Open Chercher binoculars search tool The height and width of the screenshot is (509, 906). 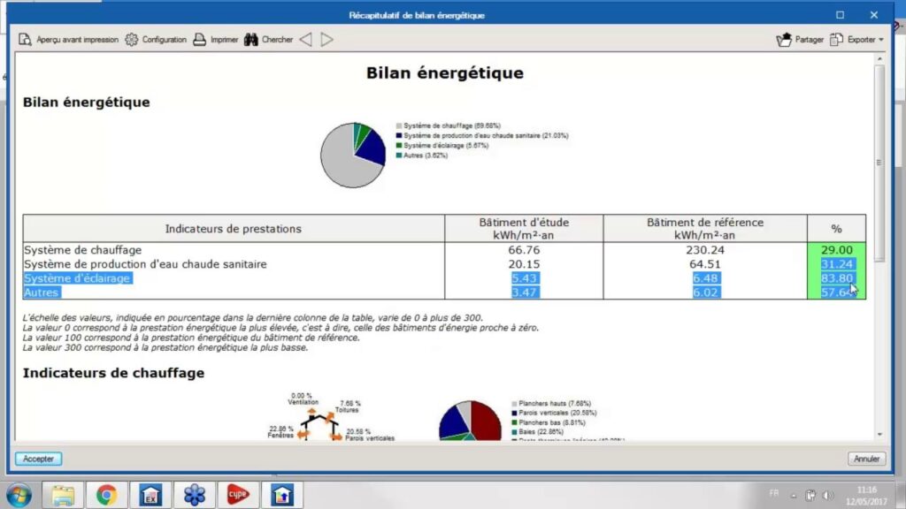(x=268, y=40)
